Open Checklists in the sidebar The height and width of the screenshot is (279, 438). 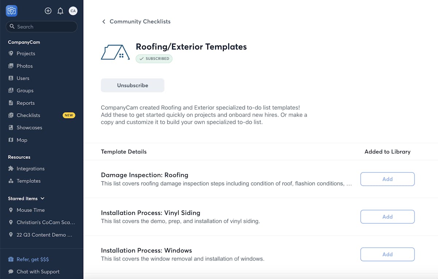click(28, 115)
